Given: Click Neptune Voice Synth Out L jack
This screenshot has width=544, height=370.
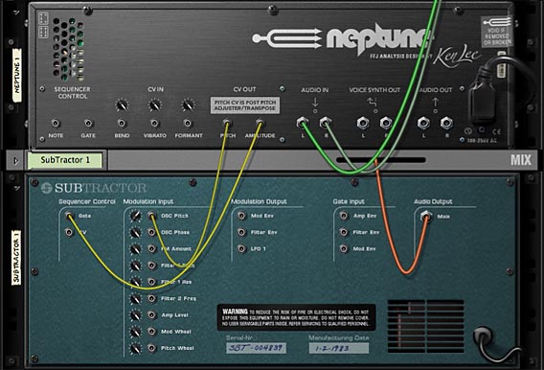Looking at the screenshot, I should [363, 123].
